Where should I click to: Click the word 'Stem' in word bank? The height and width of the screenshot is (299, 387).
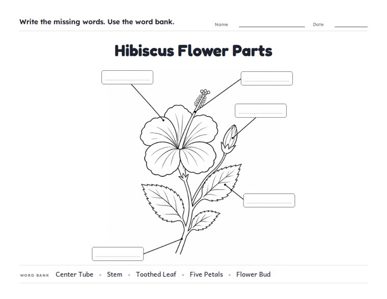tap(115, 275)
